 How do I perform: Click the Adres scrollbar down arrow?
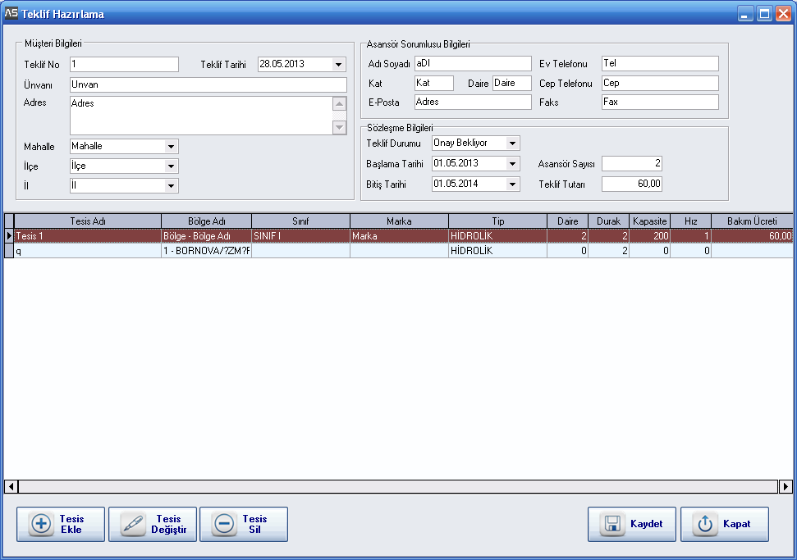340,127
